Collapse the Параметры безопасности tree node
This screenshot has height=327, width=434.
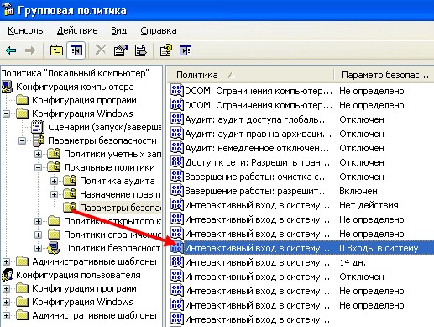point(22,140)
